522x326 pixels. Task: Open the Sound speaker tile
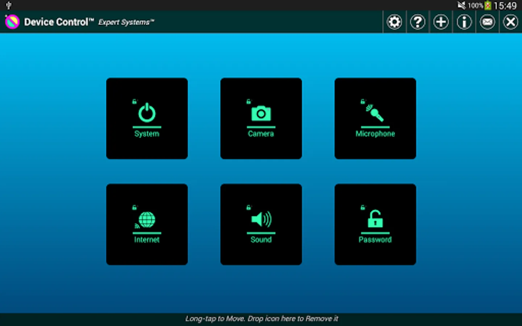[261, 224]
